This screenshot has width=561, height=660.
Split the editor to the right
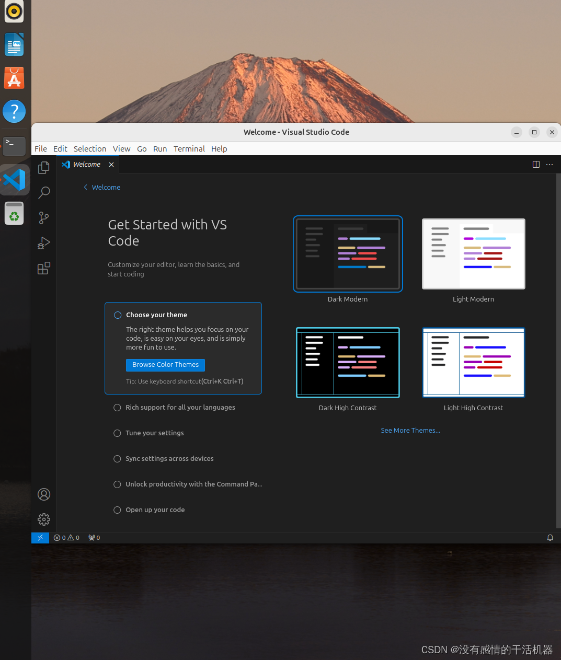pyautogui.click(x=536, y=164)
